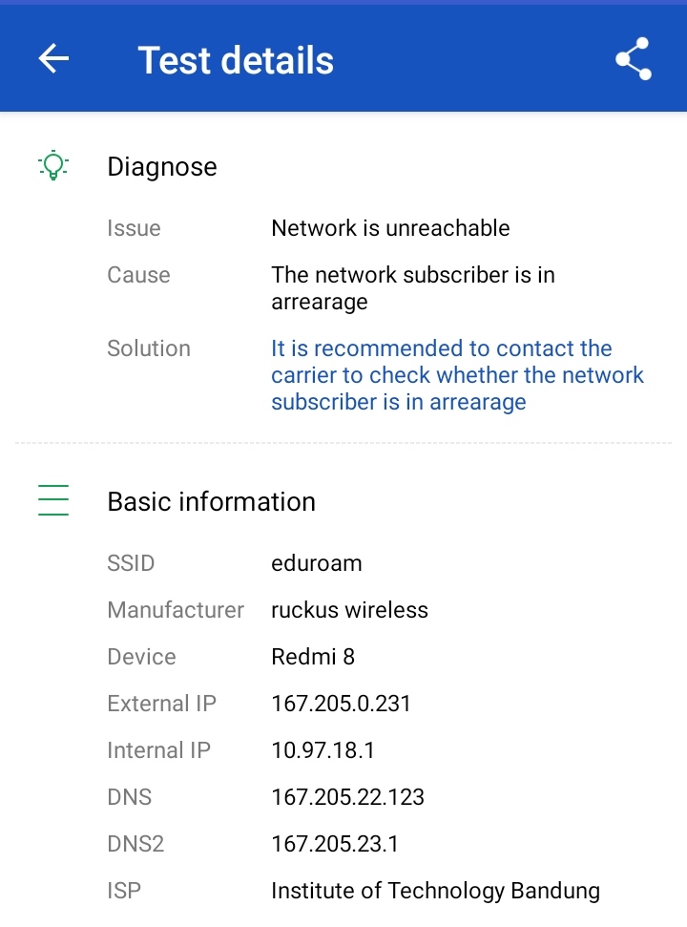Tap the Network is unreachable issue text
Screen dimensions: 687x927
pos(390,228)
